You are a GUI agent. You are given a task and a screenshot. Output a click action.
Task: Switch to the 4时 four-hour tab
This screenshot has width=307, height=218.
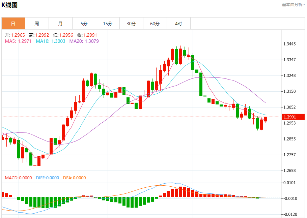pyautogui.click(x=178, y=24)
